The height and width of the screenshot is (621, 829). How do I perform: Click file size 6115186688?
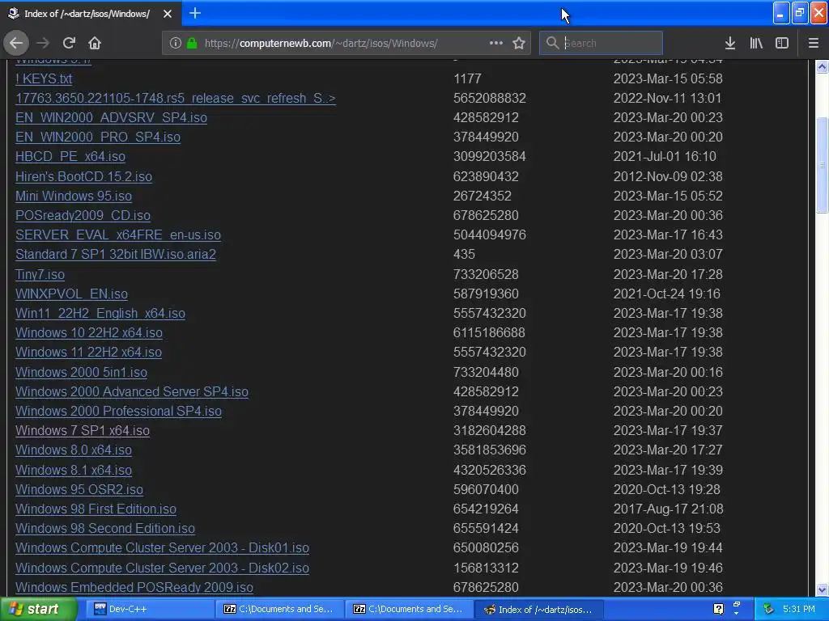(x=489, y=332)
